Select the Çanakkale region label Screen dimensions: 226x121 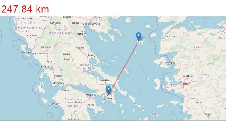(x=169, y=36)
